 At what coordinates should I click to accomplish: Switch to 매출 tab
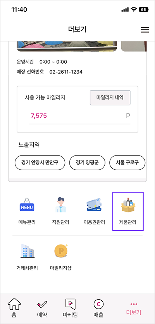[x=98, y=308]
